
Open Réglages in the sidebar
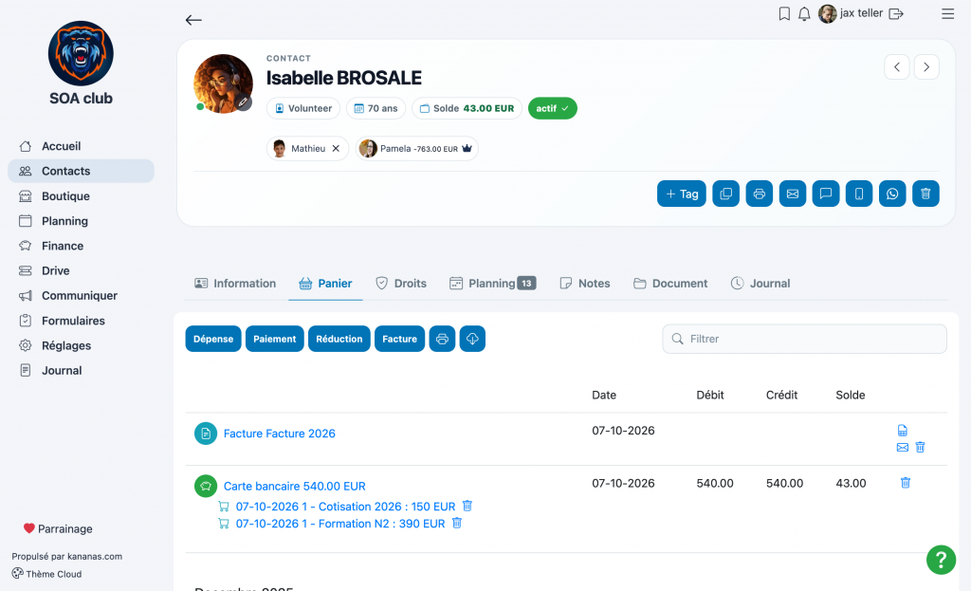[x=82, y=345]
